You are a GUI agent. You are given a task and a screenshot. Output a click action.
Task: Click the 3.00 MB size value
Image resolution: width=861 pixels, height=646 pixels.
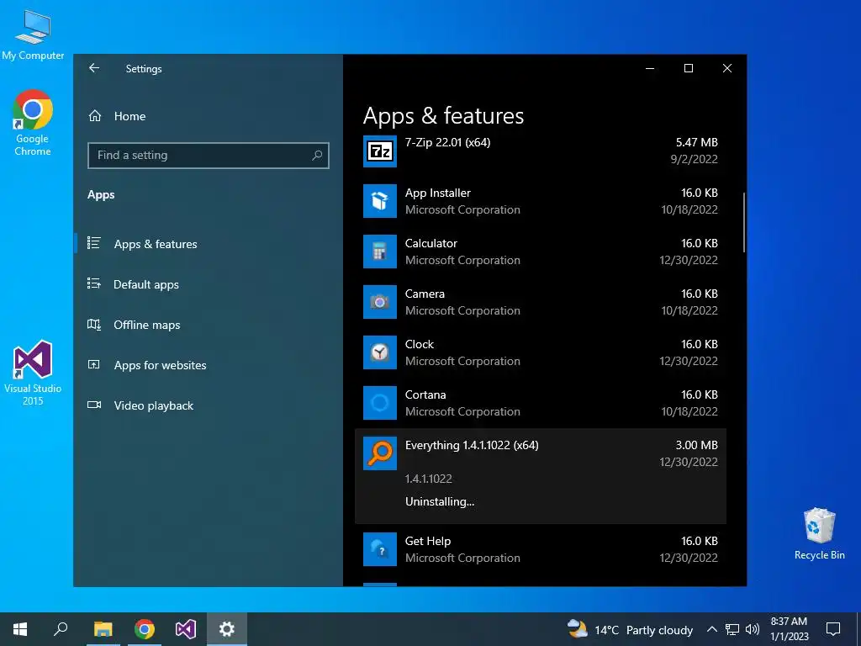click(697, 446)
